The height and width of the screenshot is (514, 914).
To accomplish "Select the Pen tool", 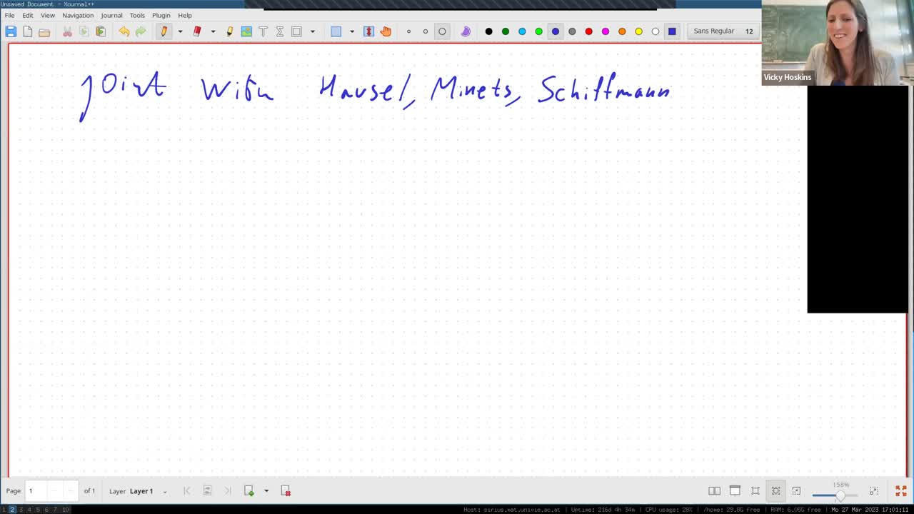I will click(x=164, y=31).
